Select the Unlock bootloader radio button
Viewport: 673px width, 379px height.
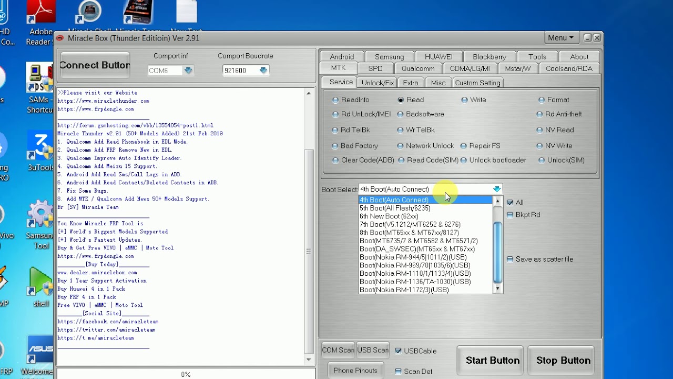pyautogui.click(x=465, y=161)
